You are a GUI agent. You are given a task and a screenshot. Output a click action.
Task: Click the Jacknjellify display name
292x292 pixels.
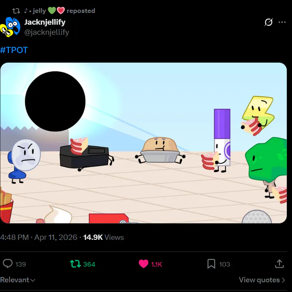click(x=45, y=22)
